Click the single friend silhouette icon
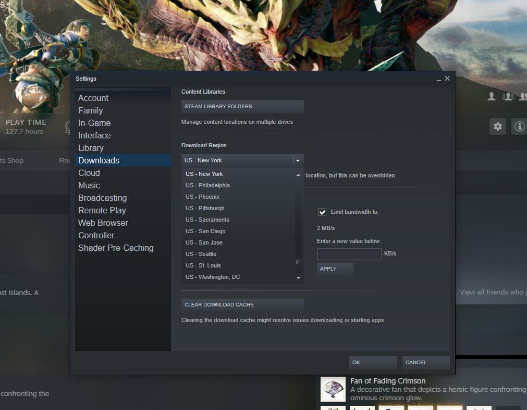527x410 pixels. [492, 97]
